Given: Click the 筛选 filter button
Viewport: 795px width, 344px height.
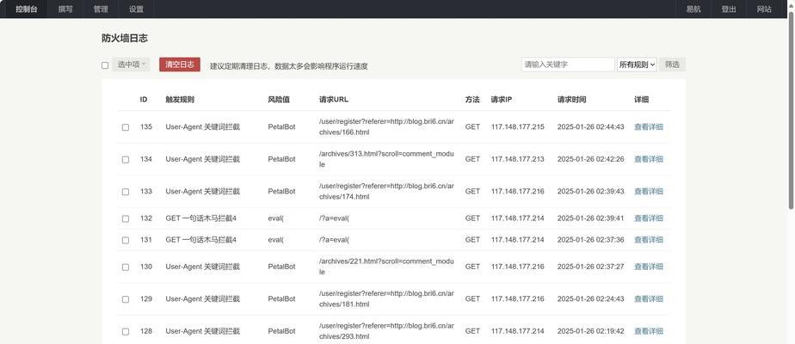Looking at the screenshot, I should tap(672, 64).
